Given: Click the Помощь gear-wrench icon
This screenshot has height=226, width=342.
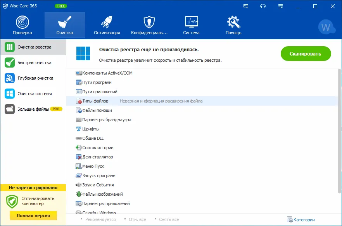Looking at the screenshot, I should coord(233,22).
